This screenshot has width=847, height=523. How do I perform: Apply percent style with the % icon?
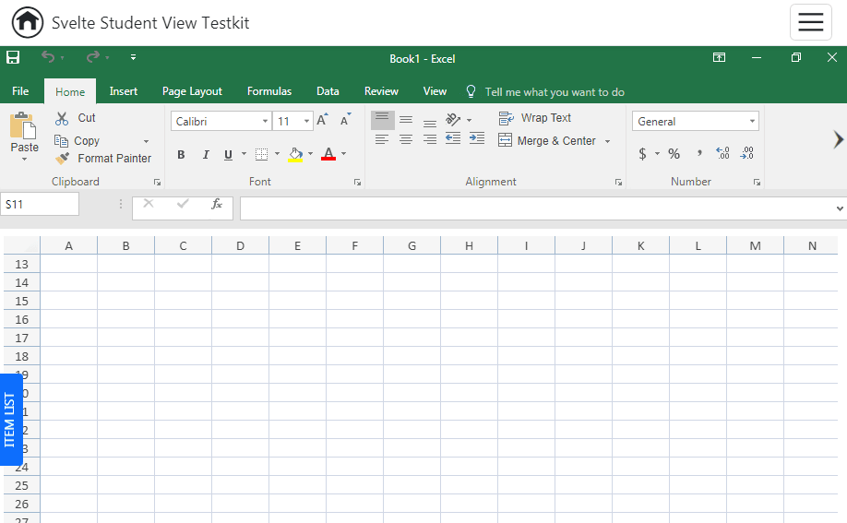click(674, 154)
